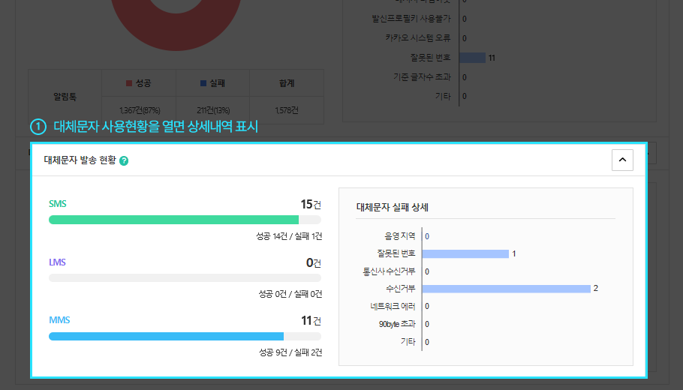Click the SMS label text

point(58,204)
